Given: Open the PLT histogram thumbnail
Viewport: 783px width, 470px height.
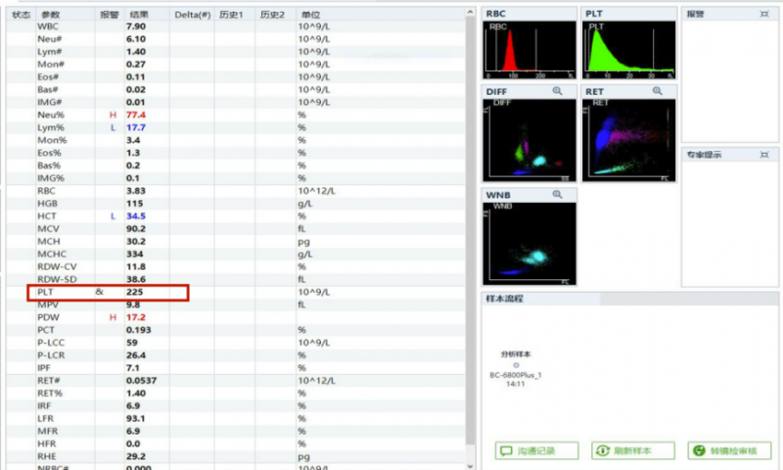Looking at the screenshot, I should [x=629, y=50].
